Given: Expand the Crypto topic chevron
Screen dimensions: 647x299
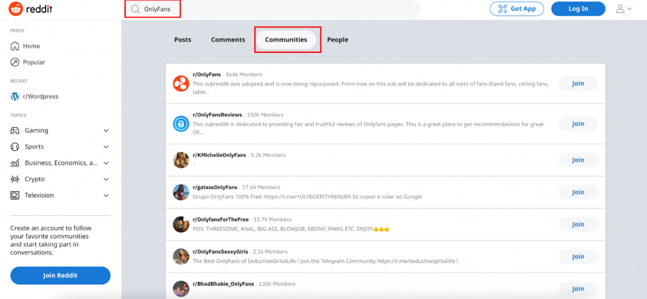Looking at the screenshot, I should pyautogui.click(x=106, y=179).
